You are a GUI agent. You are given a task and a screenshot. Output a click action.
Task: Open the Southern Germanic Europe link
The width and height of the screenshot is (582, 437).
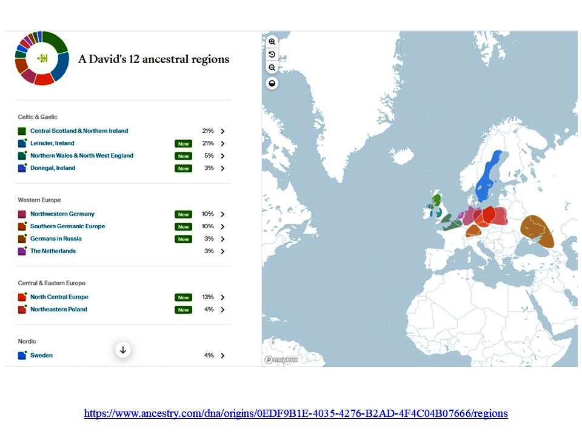(x=67, y=226)
